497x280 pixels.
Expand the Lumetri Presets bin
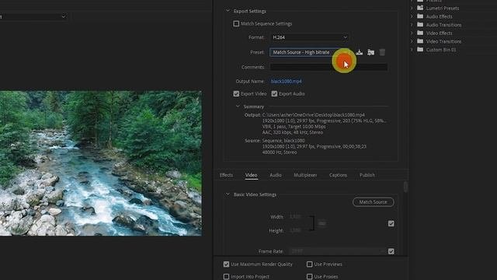pyautogui.click(x=412, y=8)
